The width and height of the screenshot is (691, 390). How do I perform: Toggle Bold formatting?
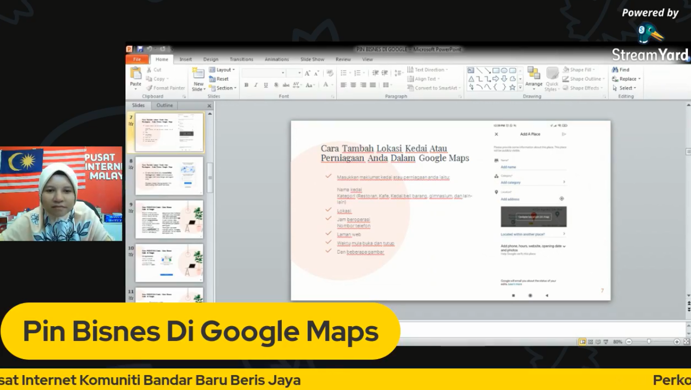(246, 85)
